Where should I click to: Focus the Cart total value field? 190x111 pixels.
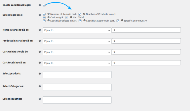(146, 63)
